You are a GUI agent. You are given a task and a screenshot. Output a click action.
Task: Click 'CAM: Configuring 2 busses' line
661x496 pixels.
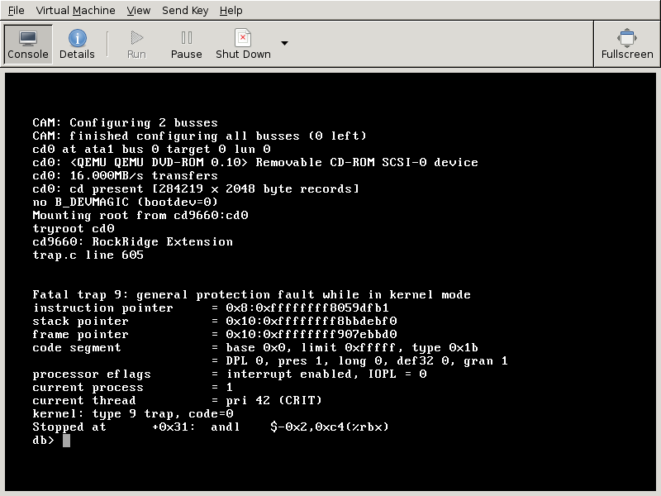(x=125, y=123)
